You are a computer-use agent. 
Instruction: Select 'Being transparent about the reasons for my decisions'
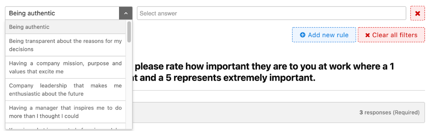pyautogui.click(x=65, y=45)
